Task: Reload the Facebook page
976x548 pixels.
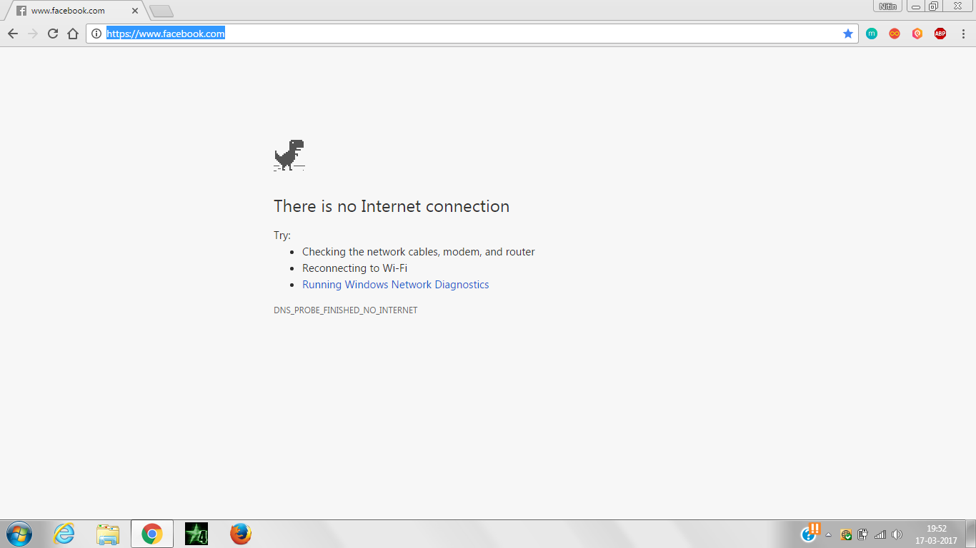Action: click(53, 34)
